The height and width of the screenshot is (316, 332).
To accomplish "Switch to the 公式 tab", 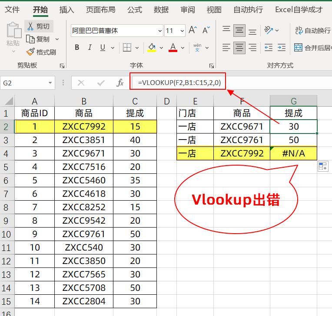I will 135,10.
